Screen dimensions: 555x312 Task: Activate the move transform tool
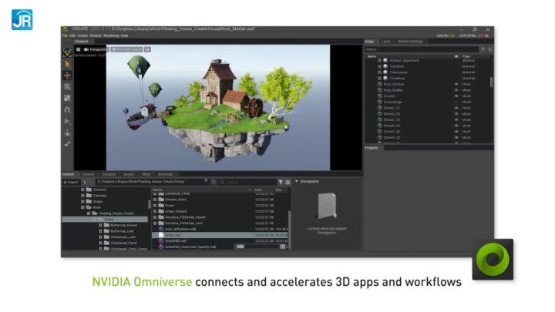tap(67, 75)
